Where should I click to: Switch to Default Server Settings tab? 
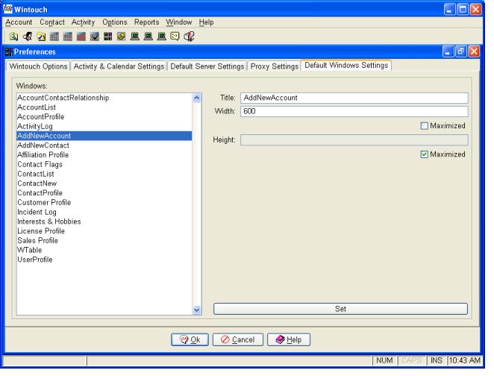point(207,66)
